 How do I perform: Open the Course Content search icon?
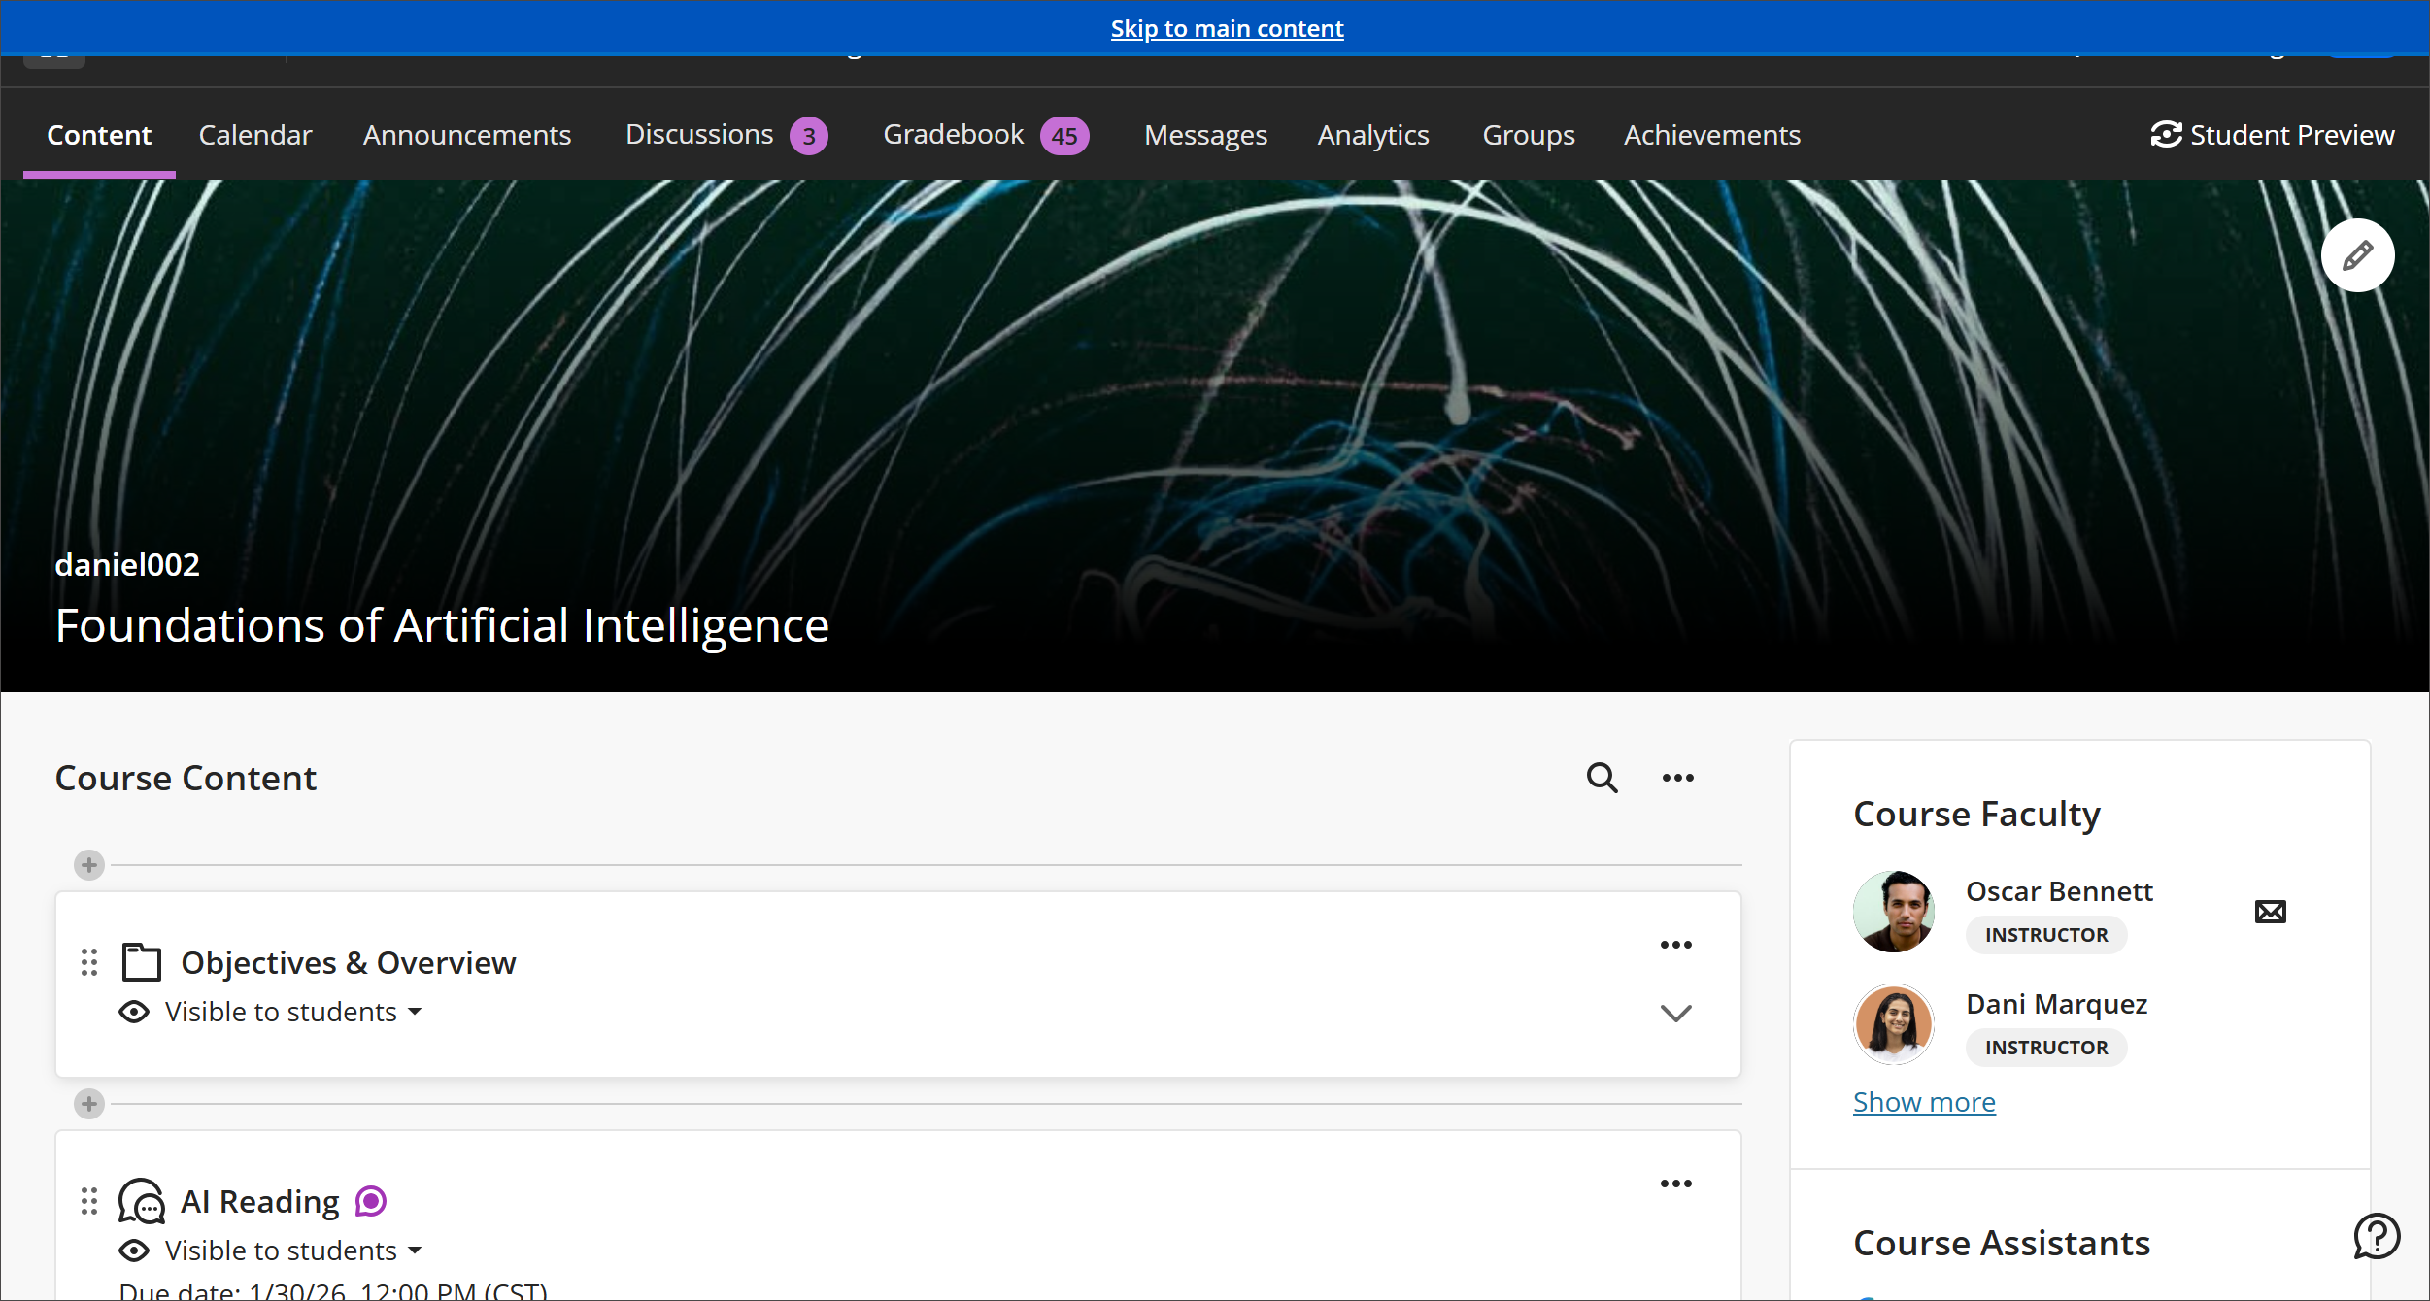(1602, 778)
